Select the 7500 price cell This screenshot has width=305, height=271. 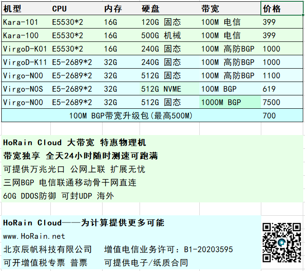click(x=282, y=103)
